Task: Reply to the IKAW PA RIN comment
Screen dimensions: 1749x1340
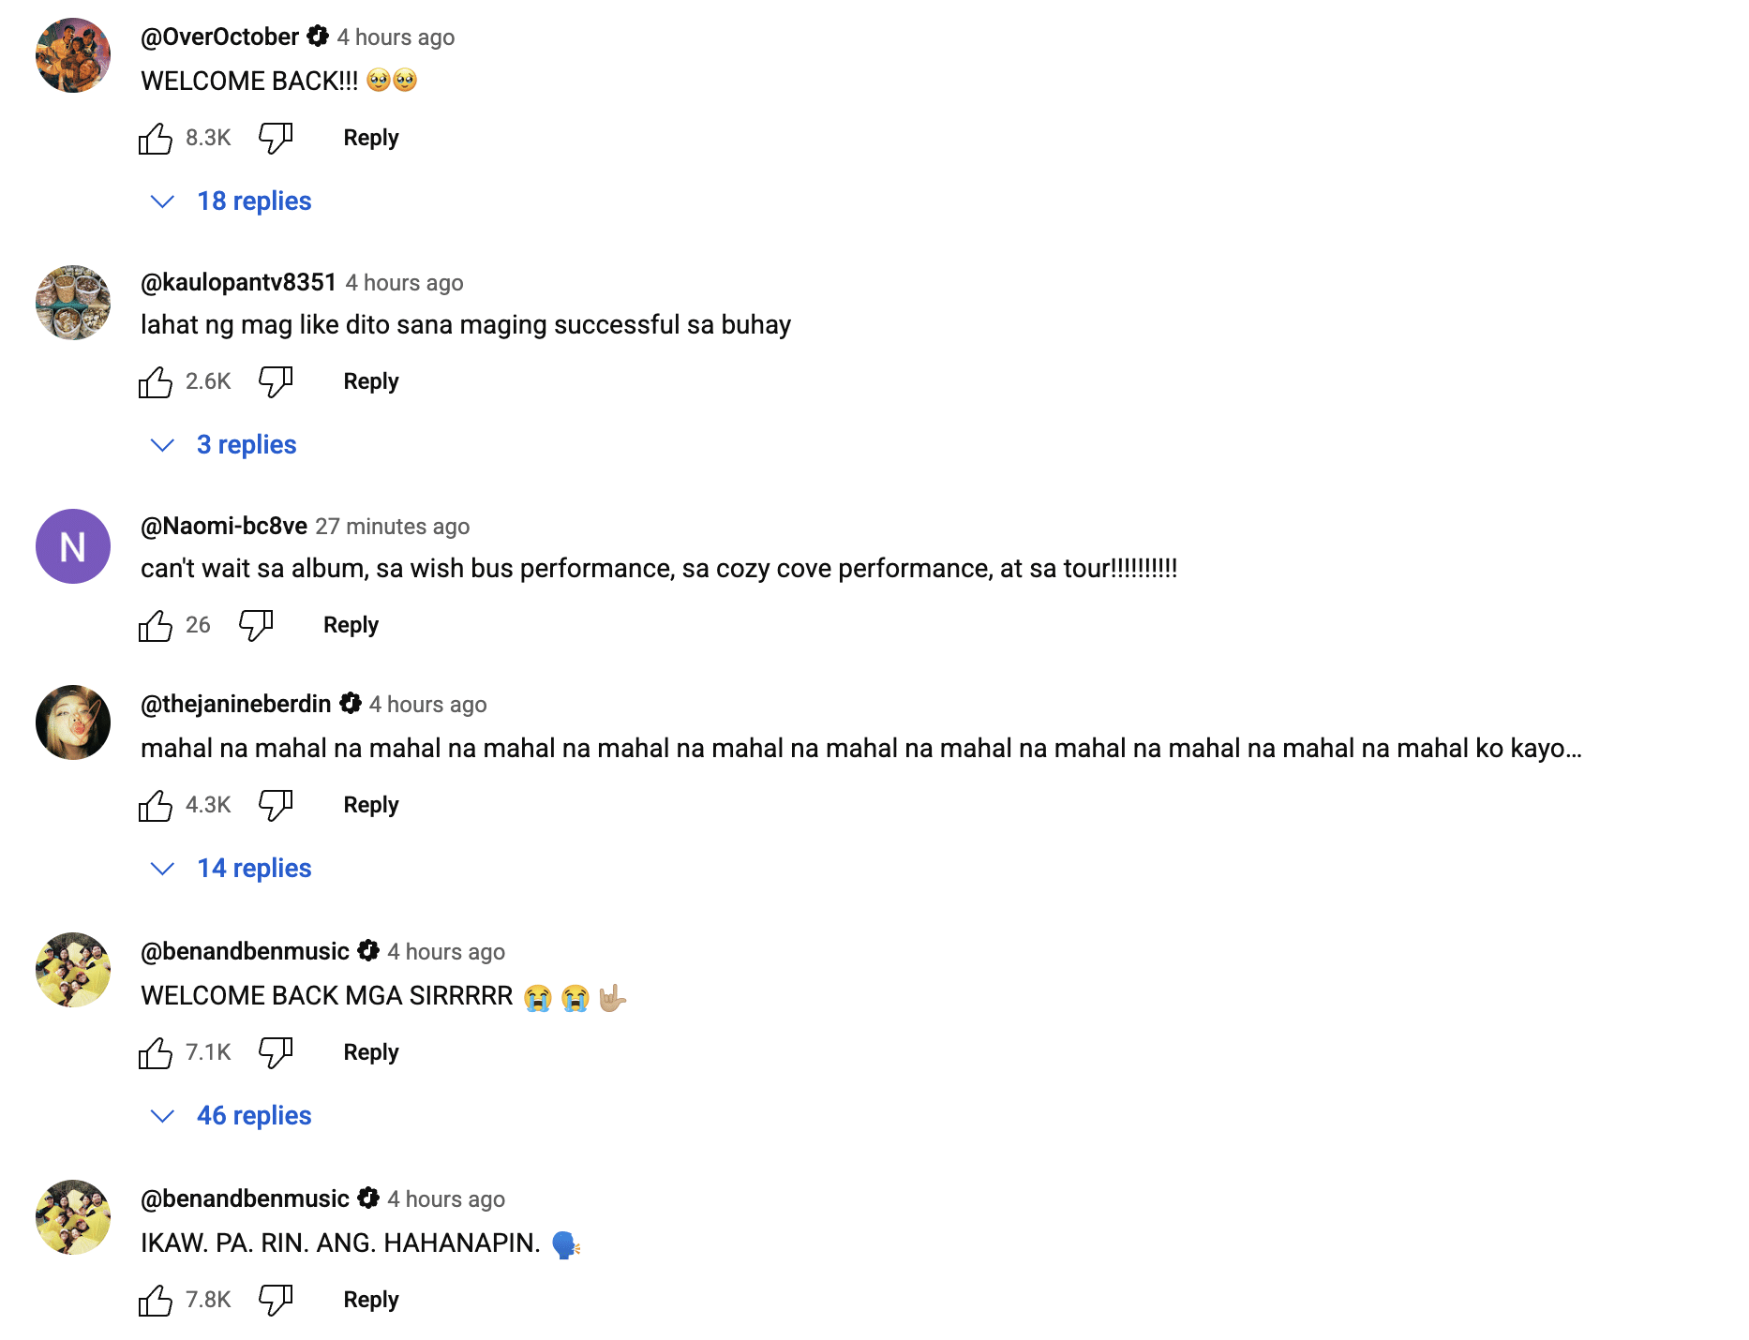Action: [x=370, y=1300]
